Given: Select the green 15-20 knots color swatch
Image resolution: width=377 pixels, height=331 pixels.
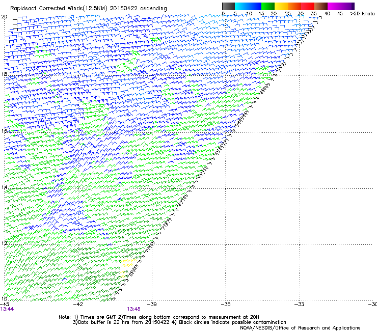Looking at the screenshot, I should coord(268,6).
